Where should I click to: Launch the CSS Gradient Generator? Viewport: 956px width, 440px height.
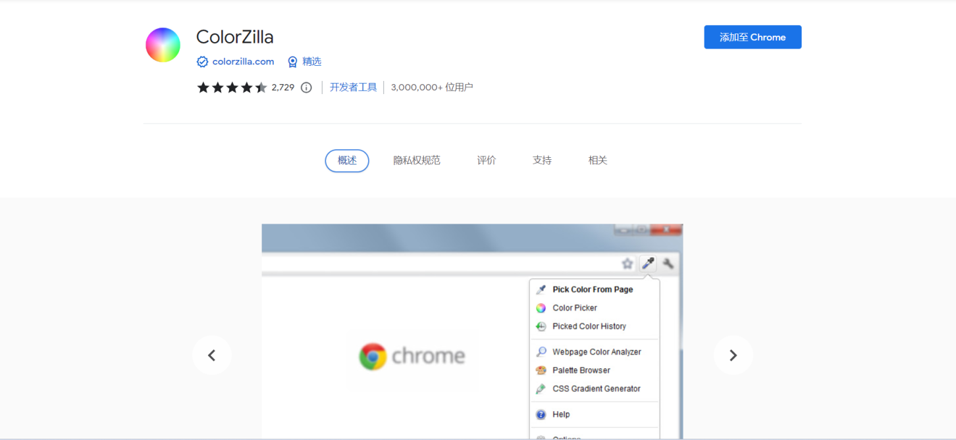(x=596, y=389)
